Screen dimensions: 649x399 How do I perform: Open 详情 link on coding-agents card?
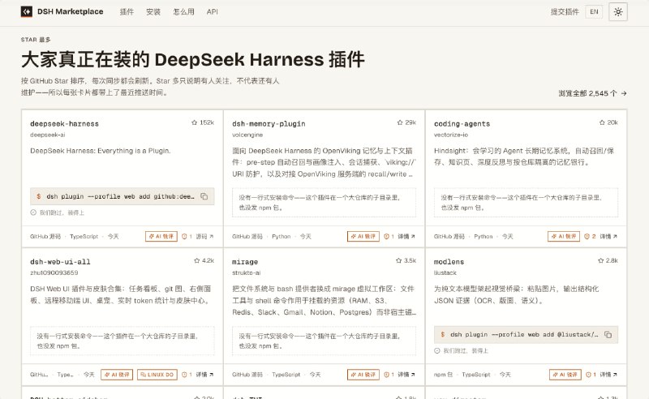click(x=608, y=236)
